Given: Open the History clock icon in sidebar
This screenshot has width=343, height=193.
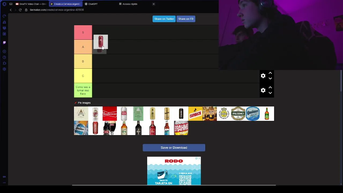Looking at the screenshot, I should (4, 57).
